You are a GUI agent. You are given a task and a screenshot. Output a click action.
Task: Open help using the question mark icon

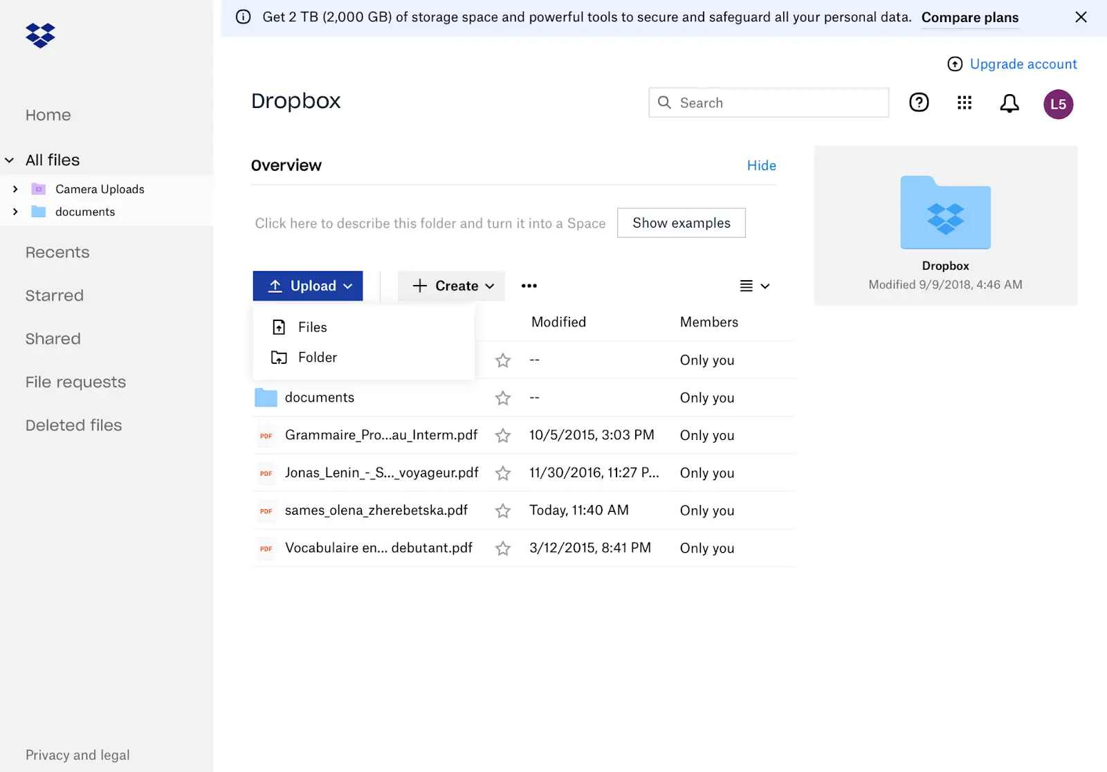coord(918,102)
